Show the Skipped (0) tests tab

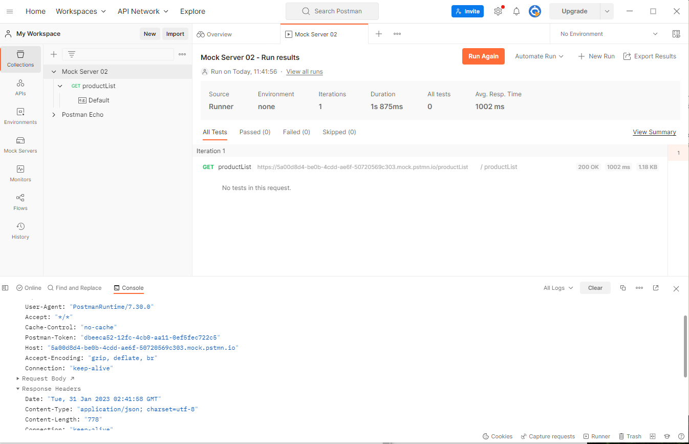(x=339, y=132)
